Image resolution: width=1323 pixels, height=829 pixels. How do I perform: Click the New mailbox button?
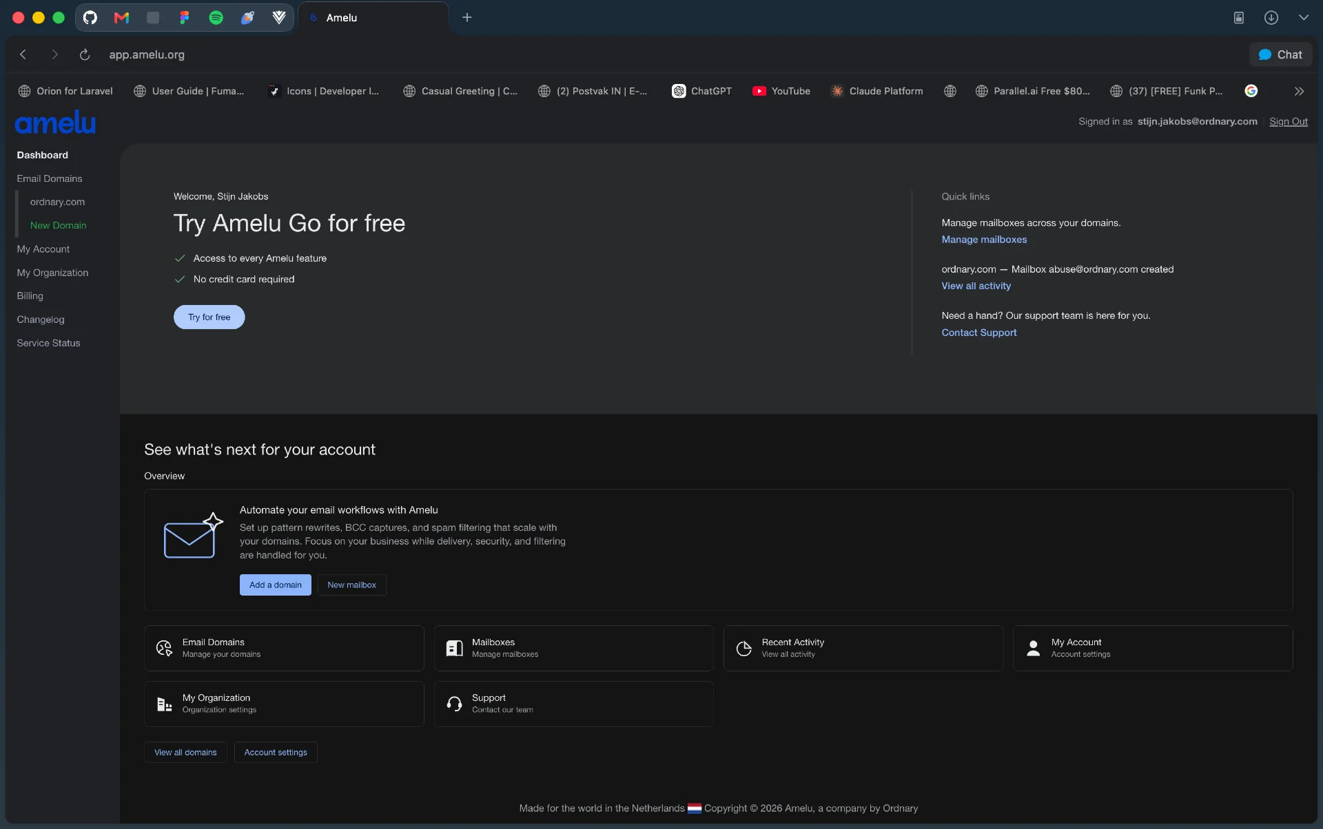click(x=351, y=585)
